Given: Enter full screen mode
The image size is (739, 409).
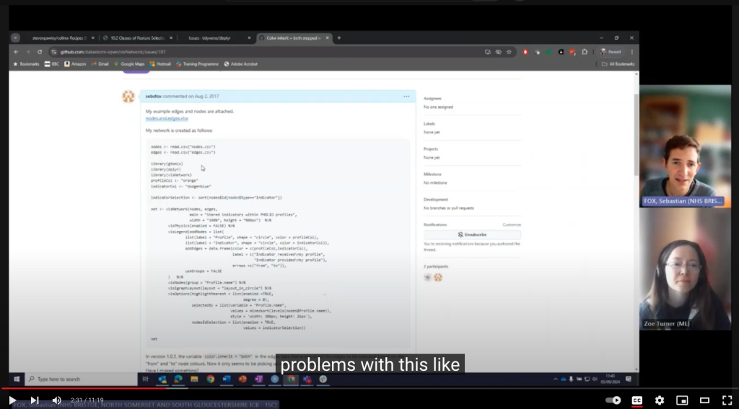Looking at the screenshot, I should pyautogui.click(x=727, y=400).
